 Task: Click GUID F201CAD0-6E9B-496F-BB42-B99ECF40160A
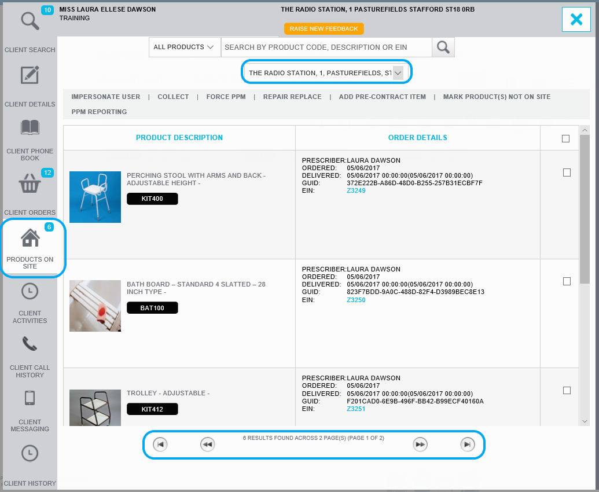click(415, 401)
